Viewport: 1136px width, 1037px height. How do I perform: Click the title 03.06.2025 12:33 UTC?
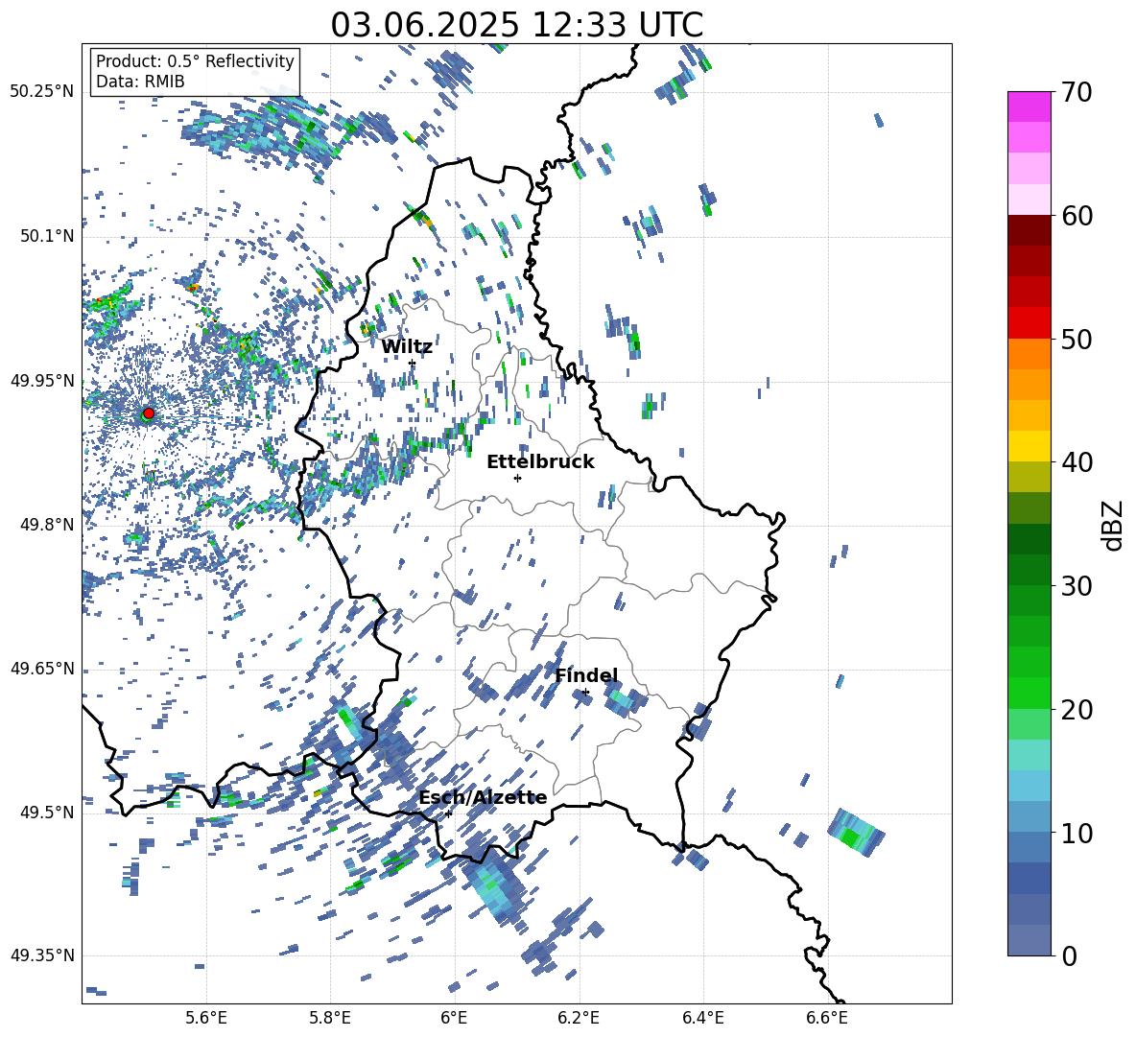[516, 25]
